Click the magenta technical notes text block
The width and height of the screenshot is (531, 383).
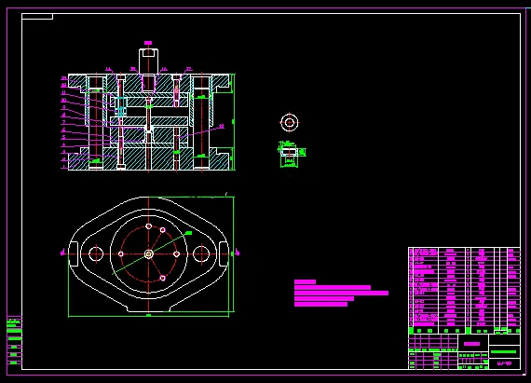point(341,294)
